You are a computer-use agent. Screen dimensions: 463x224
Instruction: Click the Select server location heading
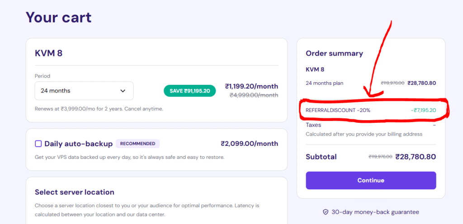[x=75, y=192]
